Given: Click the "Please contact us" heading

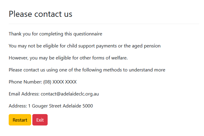Looking at the screenshot, I should coord(40,14).
